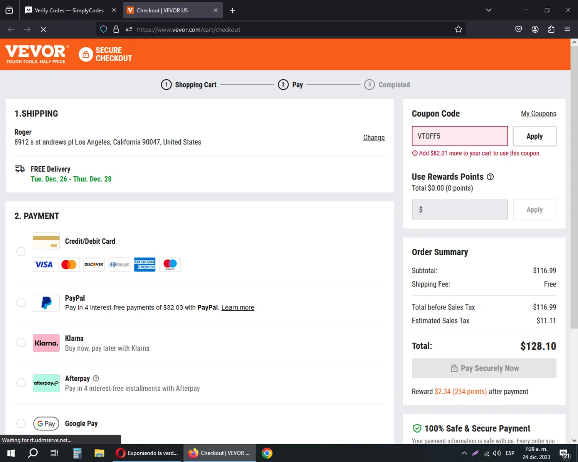Viewport: 578px width, 462px height.
Task: Open the Firefox account icon
Action: [x=535, y=29]
